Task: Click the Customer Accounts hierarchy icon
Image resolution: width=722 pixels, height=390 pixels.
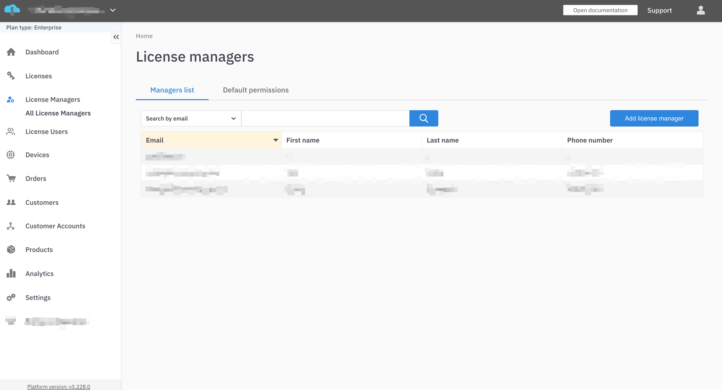Action: click(x=11, y=226)
